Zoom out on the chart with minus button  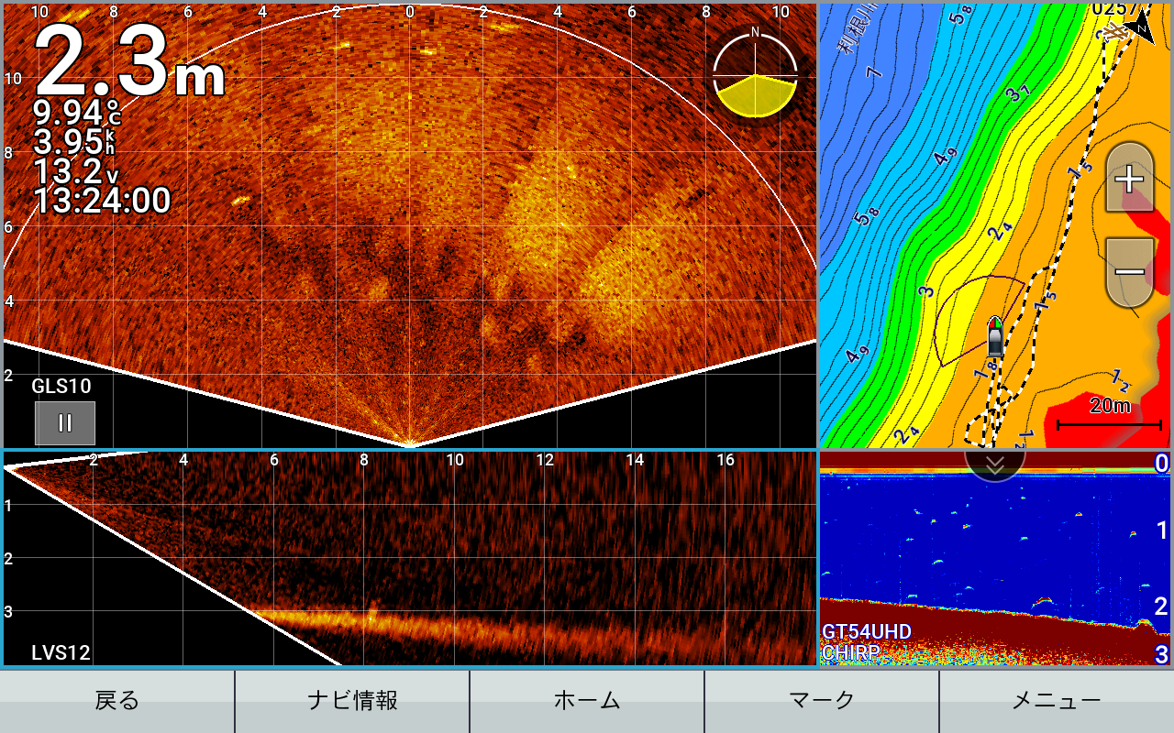[x=1129, y=272]
